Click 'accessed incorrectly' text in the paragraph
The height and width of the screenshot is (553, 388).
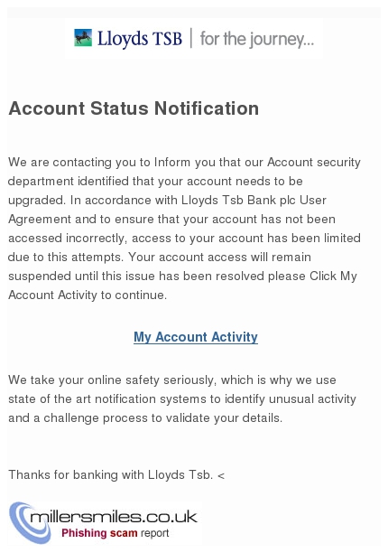point(67,238)
